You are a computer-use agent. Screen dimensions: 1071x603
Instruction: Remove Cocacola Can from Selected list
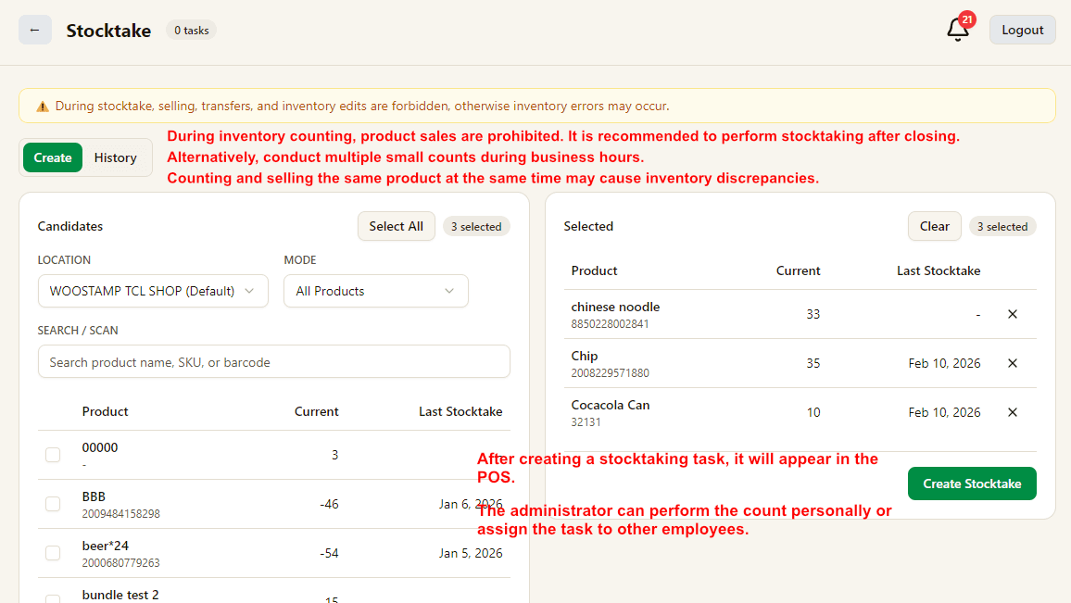point(1012,412)
